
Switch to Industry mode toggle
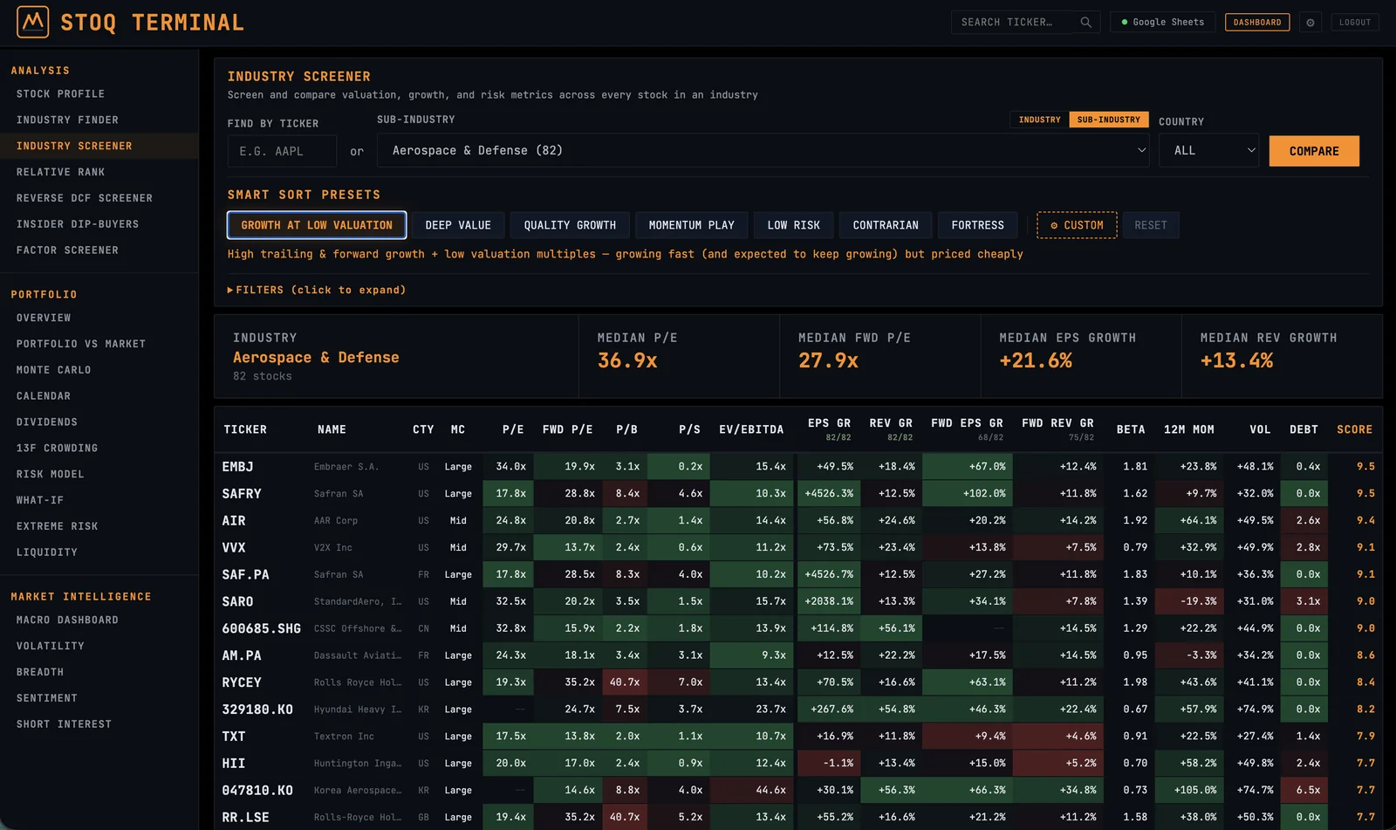tap(1039, 120)
